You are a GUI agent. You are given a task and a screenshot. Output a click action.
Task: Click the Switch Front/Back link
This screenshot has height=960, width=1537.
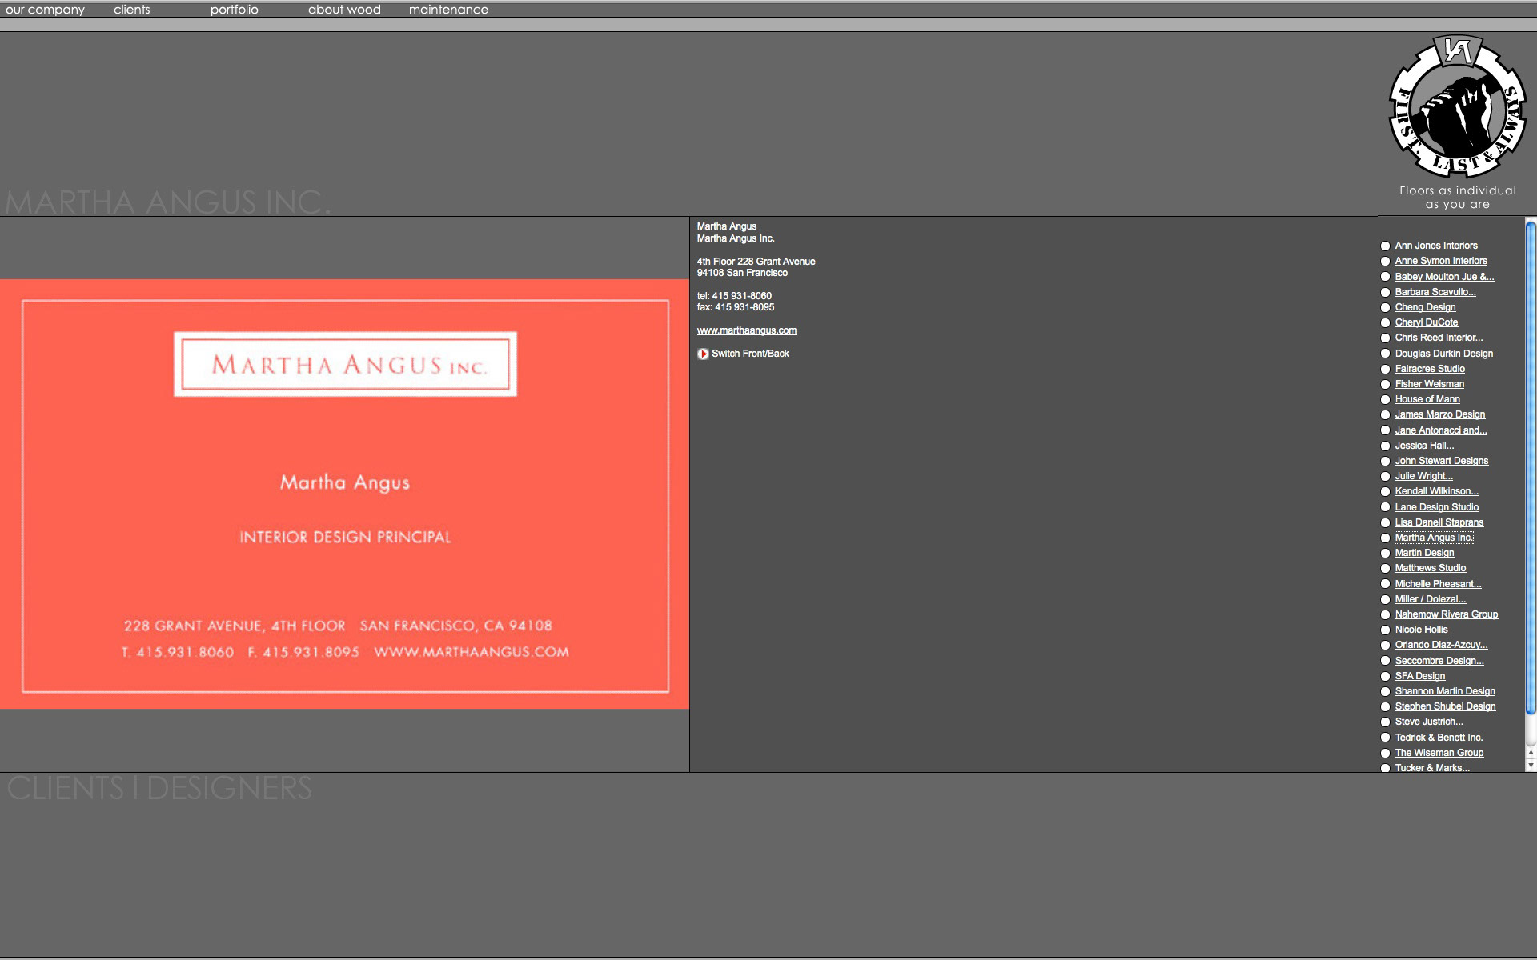point(750,354)
